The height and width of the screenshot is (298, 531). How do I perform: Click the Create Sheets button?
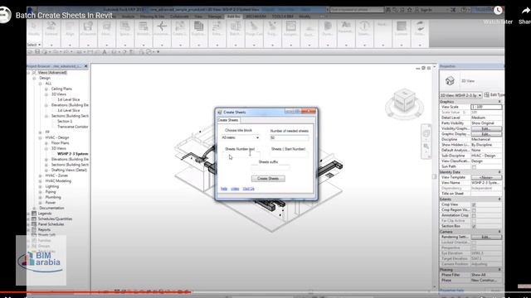[268, 179]
